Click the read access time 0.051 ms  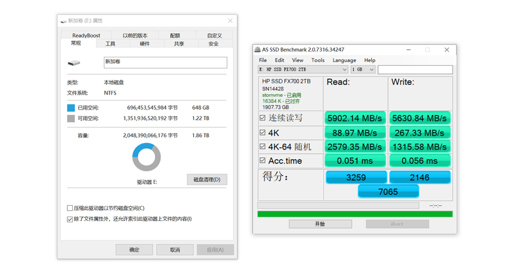click(355, 161)
